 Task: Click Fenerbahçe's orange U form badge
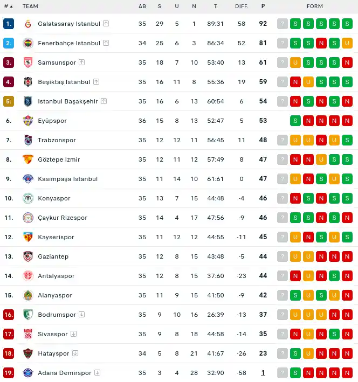click(x=347, y=43)
